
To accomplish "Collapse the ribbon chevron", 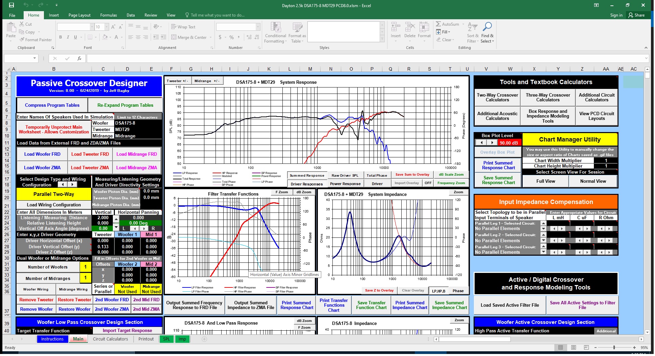I will click(646, 48).
